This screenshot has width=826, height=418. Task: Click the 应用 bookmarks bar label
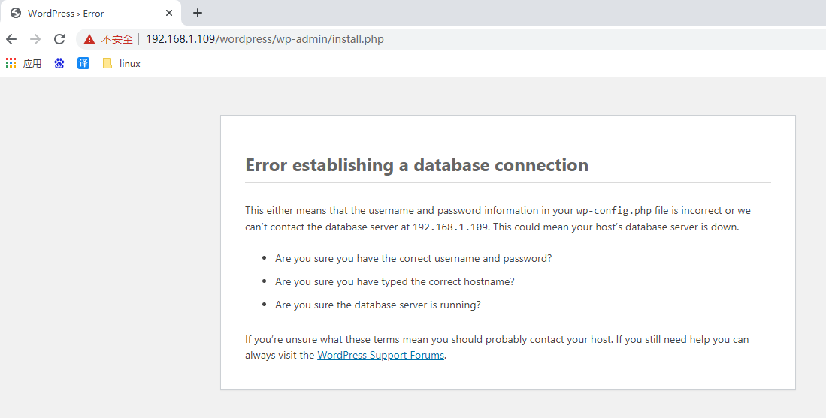(x=32, y=64)
